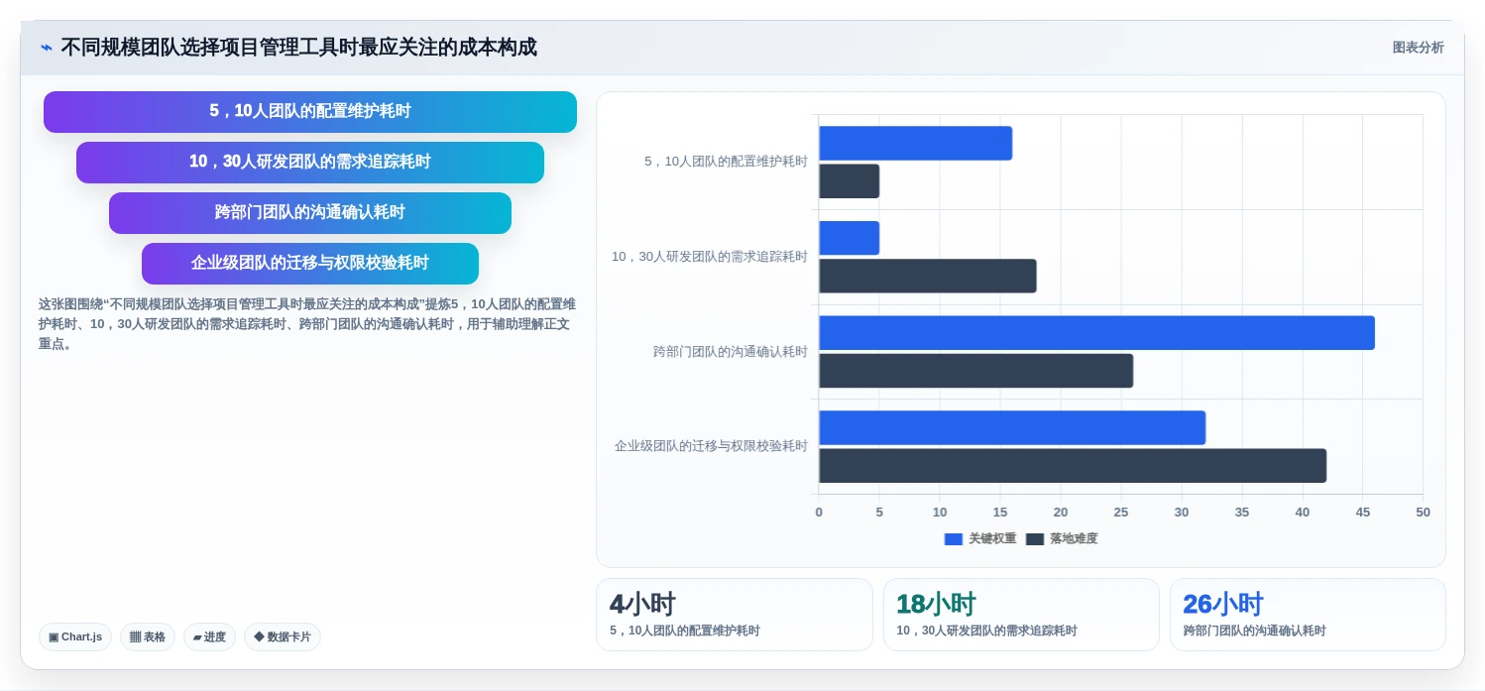Screen dimensions: 1485x691
Task: Click the 4小时 data card
Action: (735, 615)
